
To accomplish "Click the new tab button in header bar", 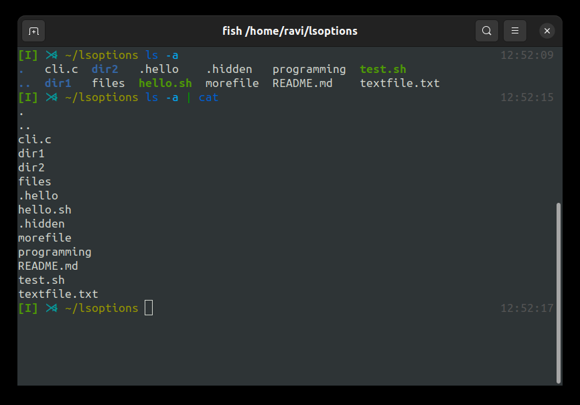I will [33, 31].
